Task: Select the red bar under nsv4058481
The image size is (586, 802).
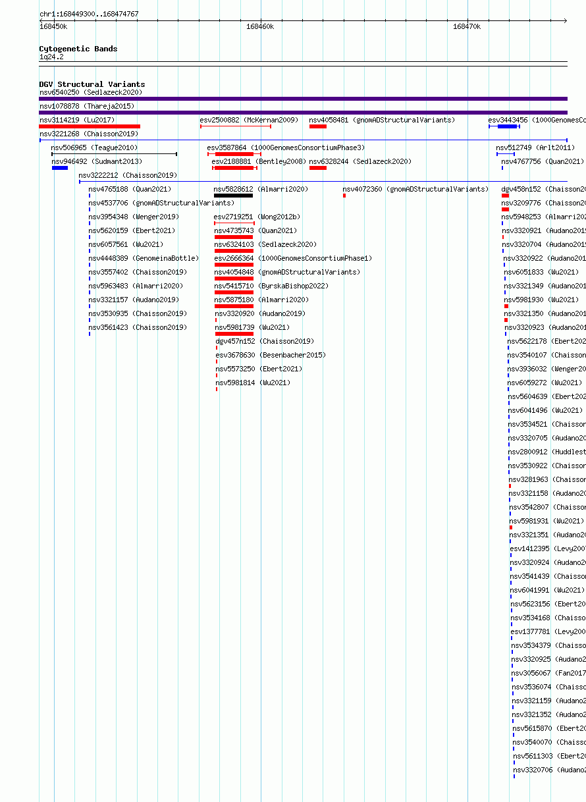Action: [318, 126]
